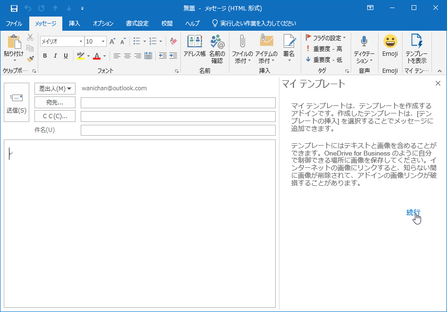Click the CC(C)... button
The width and height of the screenshot is (447, 312).
[55, 116]
